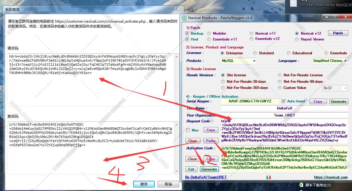Viewport: 352px width, 191px height.
Task: Select the Site license radio button
Action: click(x=223, y=75)
